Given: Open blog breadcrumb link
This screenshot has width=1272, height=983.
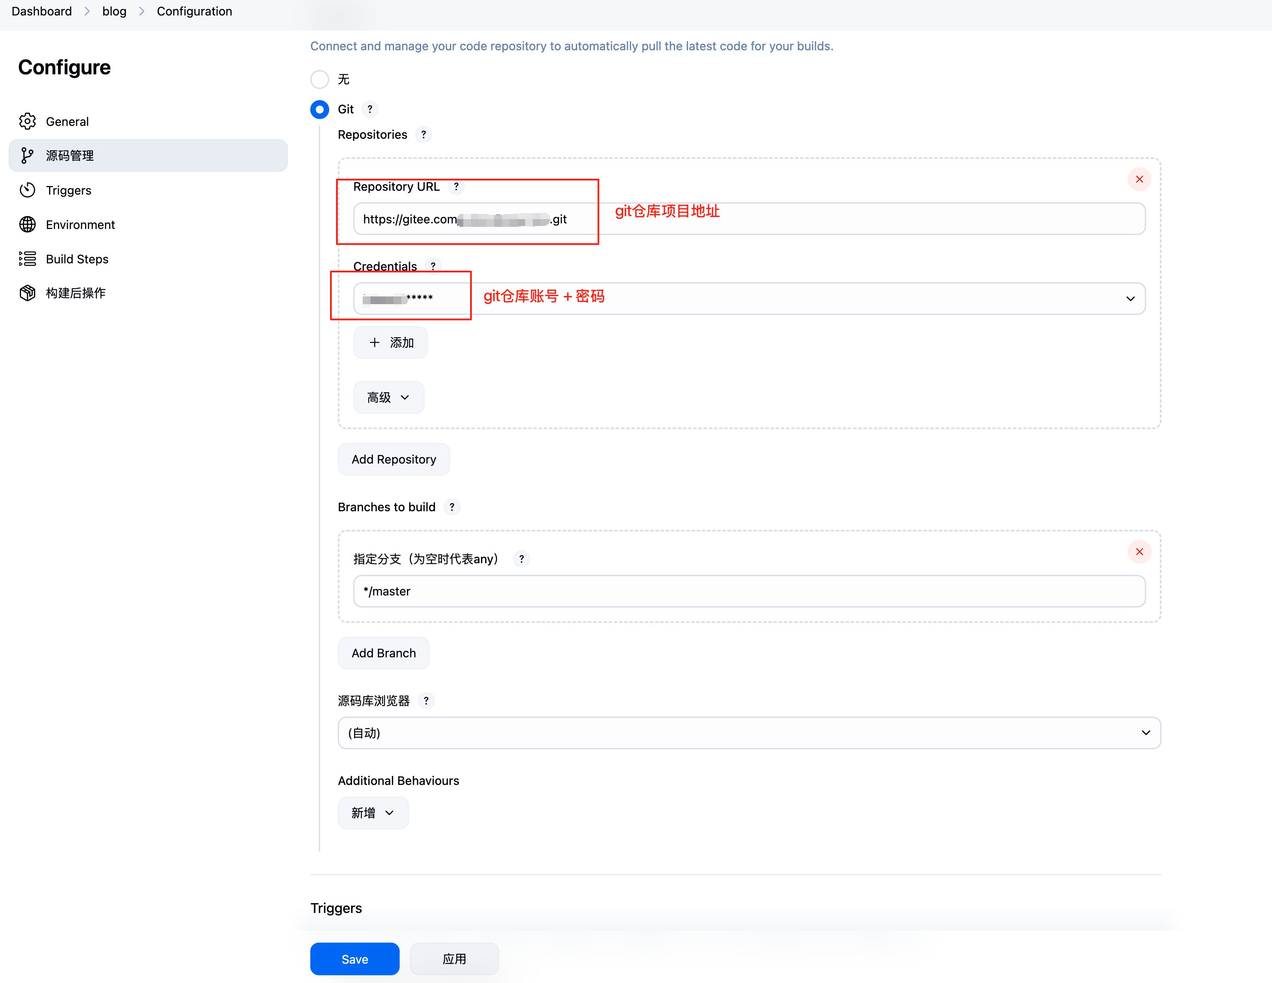Looking at the screenshot, I should pyautogui.click(x=114, y=11).
